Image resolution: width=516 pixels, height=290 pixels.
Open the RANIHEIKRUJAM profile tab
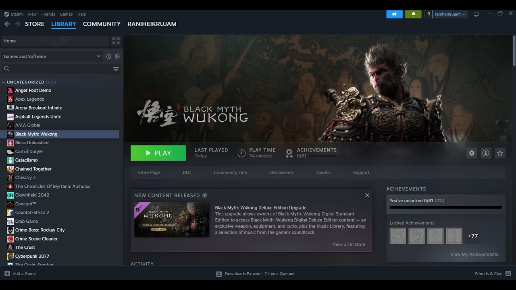(x=152, y=24)
